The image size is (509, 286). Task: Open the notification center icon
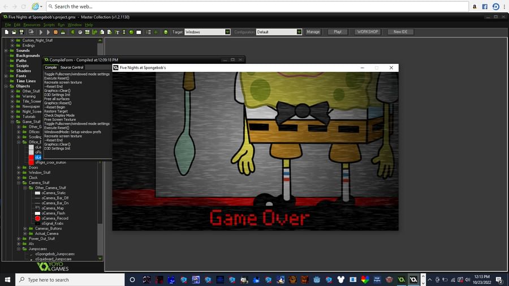499,280
